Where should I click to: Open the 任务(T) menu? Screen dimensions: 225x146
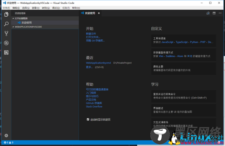coord(66,8)
